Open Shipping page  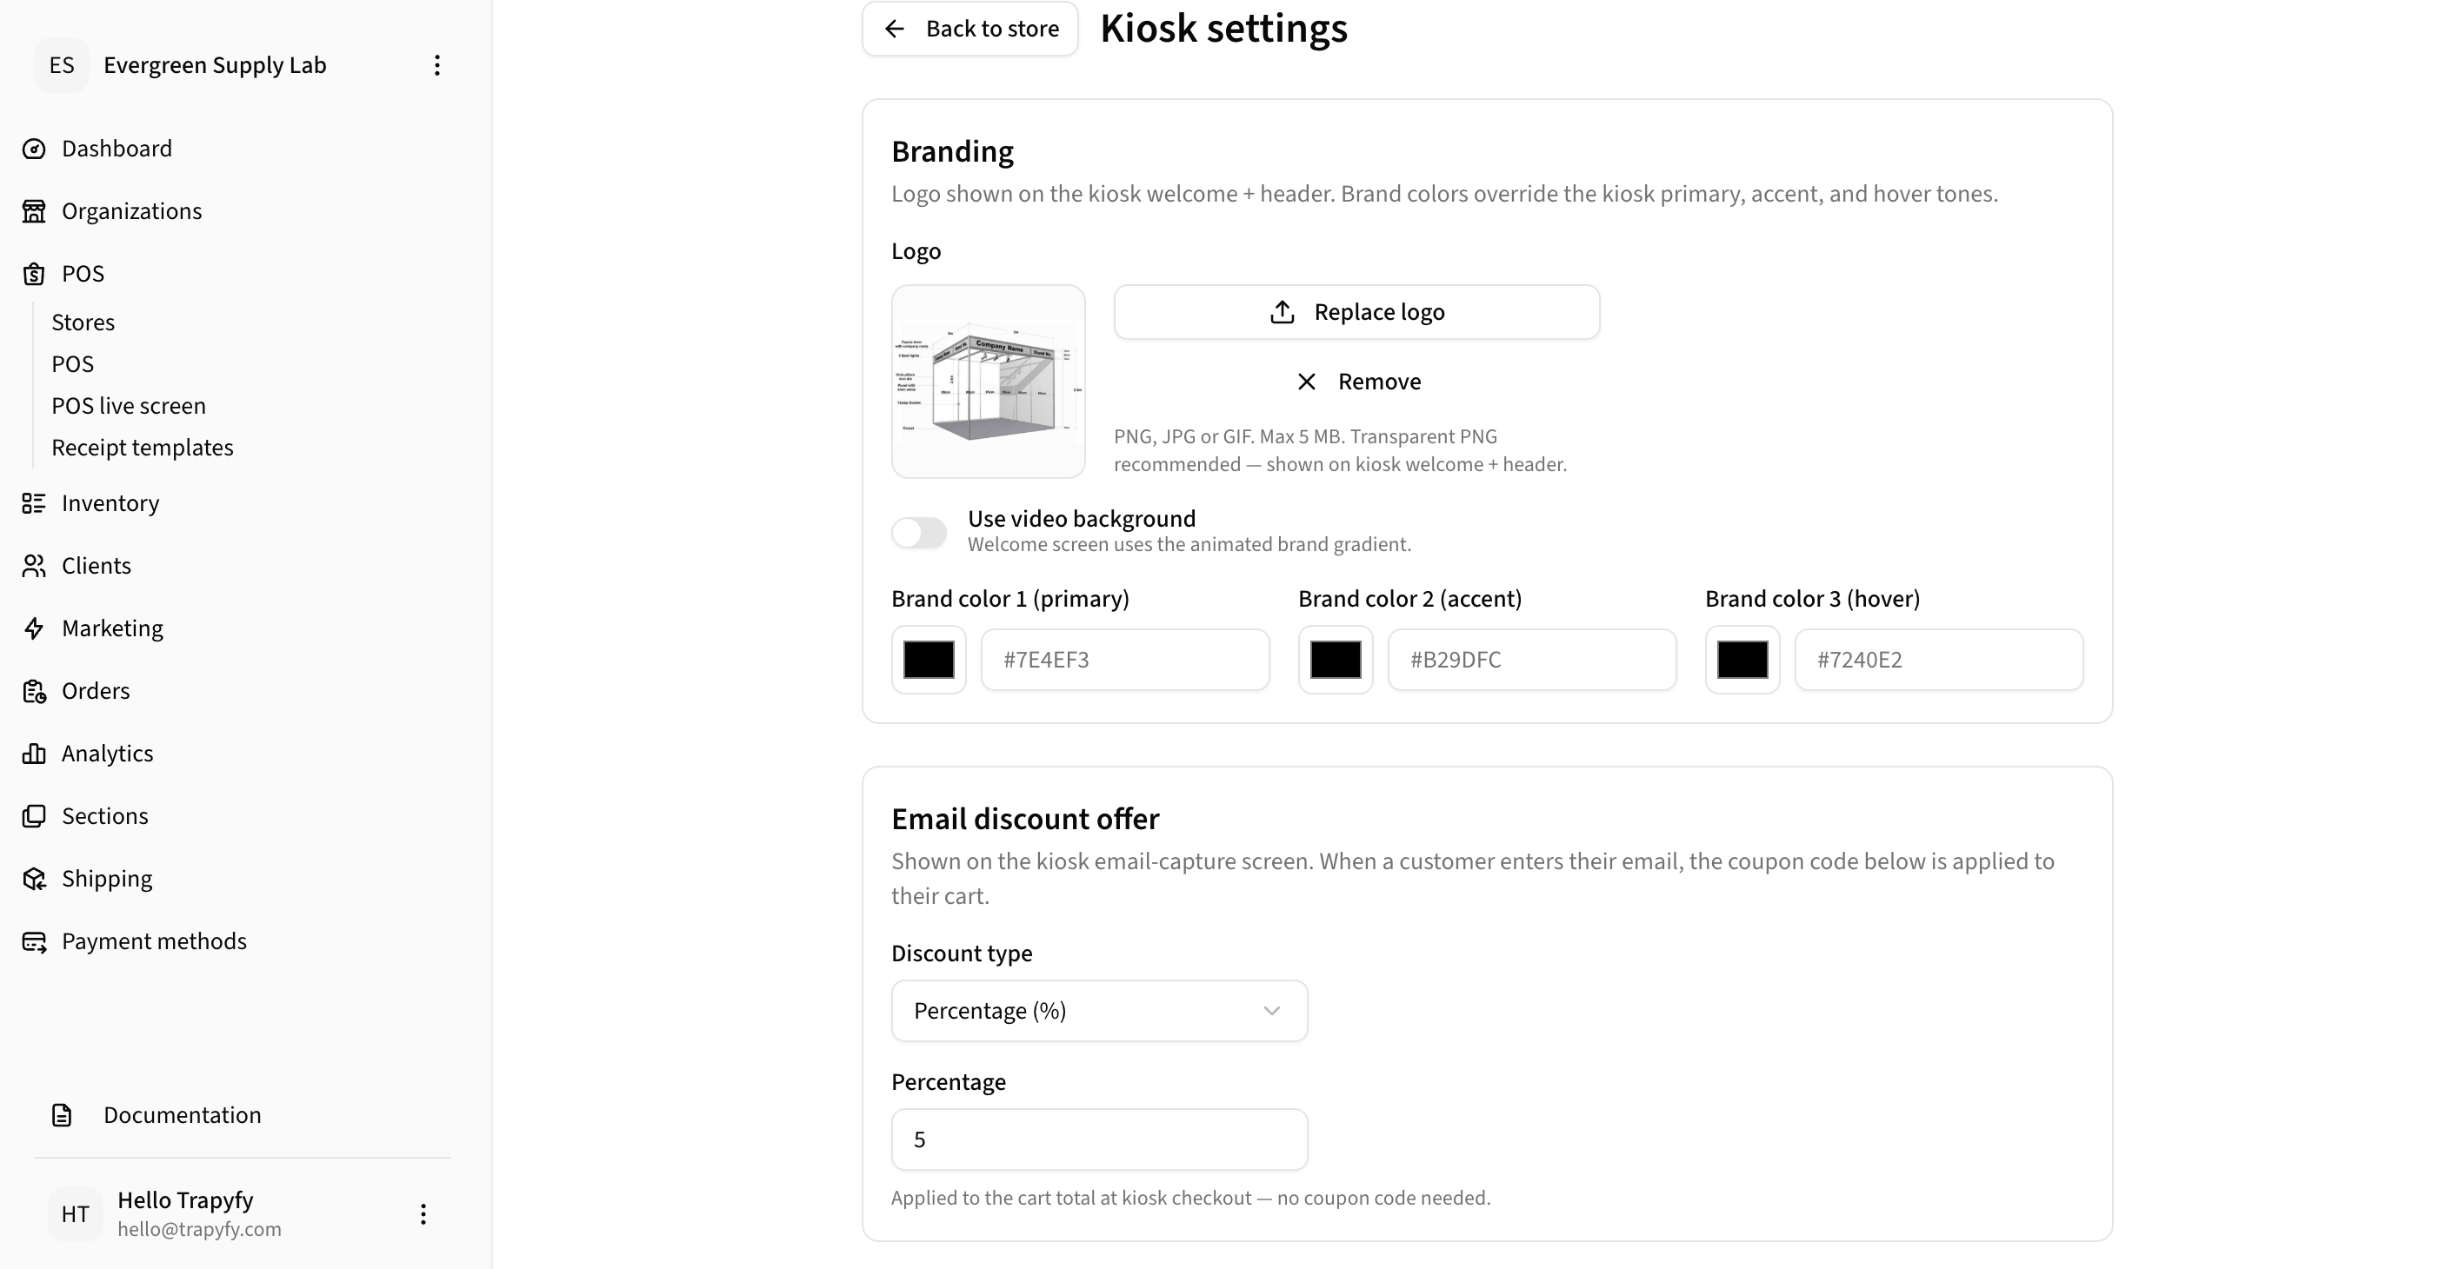tap(107, 879)
